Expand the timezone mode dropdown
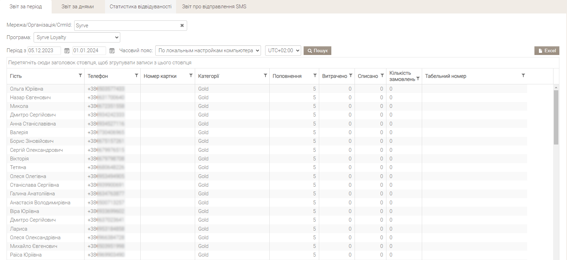 point(208,50)
